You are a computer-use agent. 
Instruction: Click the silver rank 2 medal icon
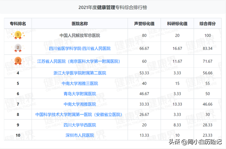click(x=18, y=48)
